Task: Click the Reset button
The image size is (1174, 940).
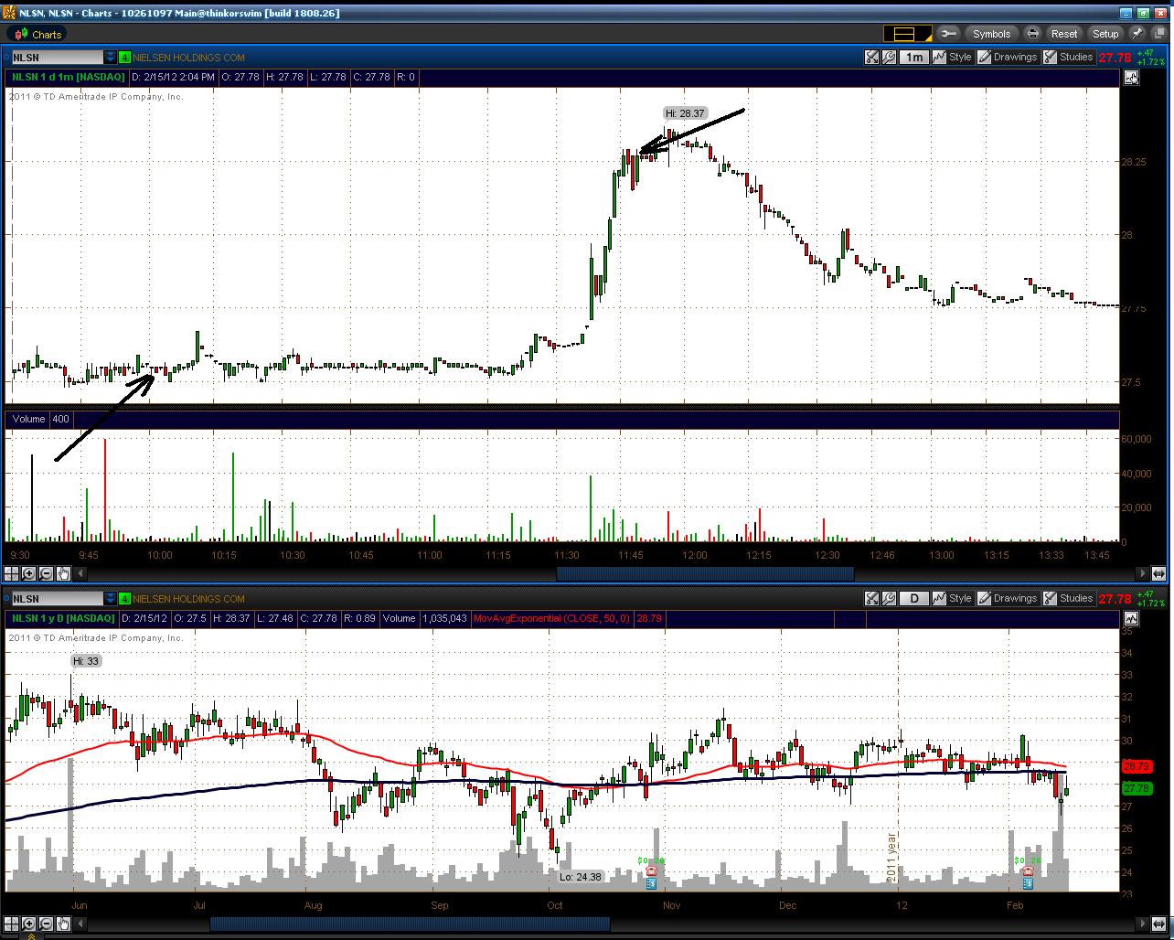Action: [1064, 34]
